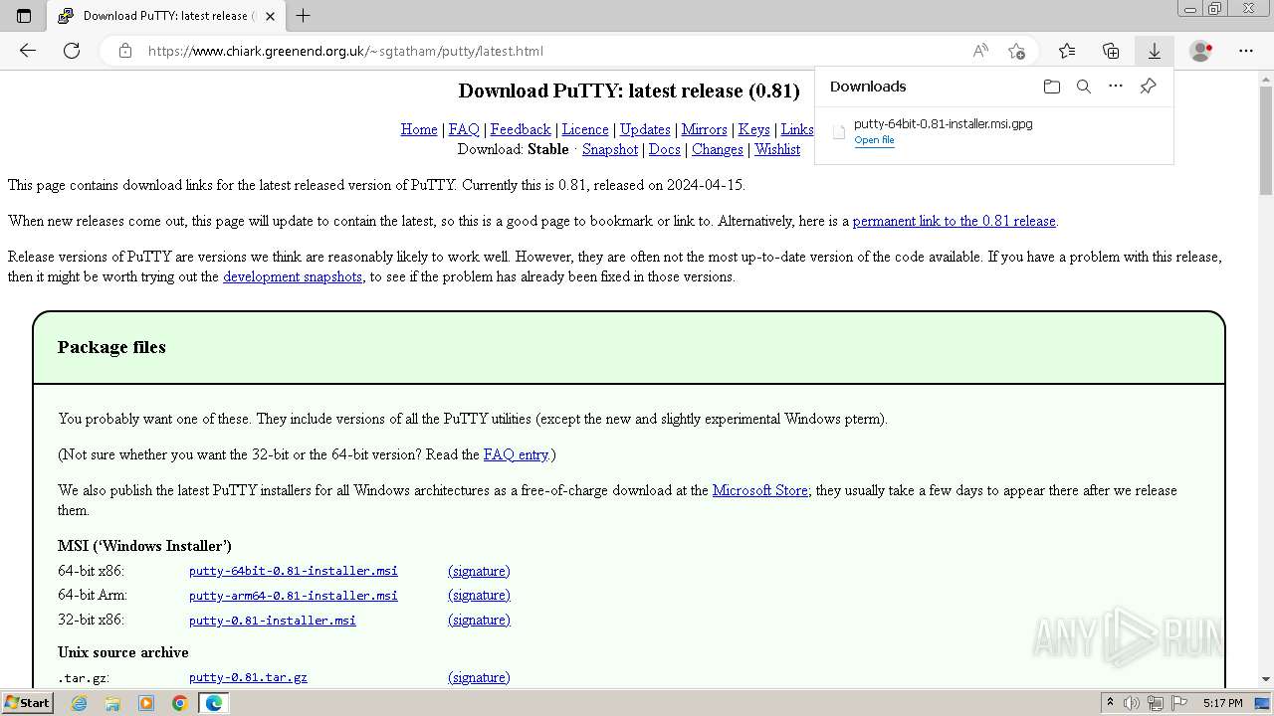The height and width of the screenshot is (716, 1274).
Task: Switch to the Snapshot download link
Action: coord(610,149)
